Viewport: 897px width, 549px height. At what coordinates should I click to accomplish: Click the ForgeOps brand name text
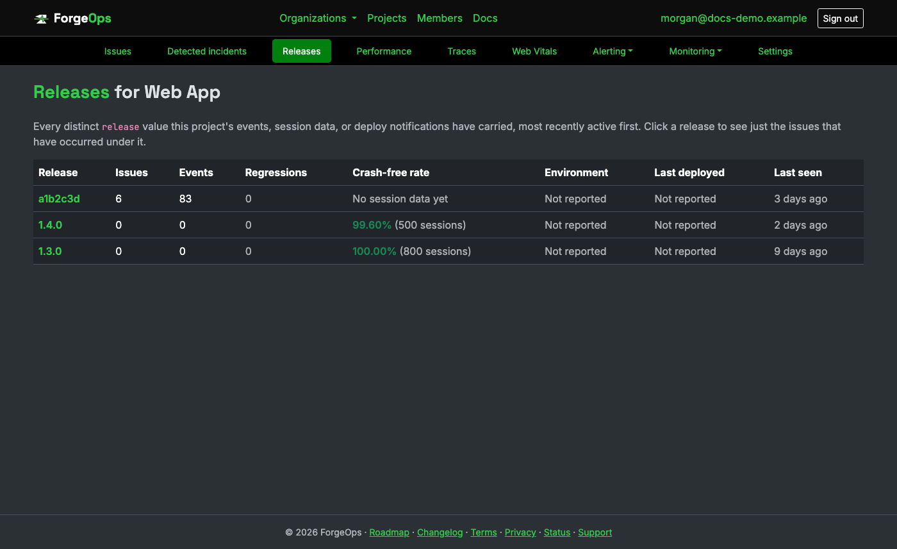click(83, 19)
